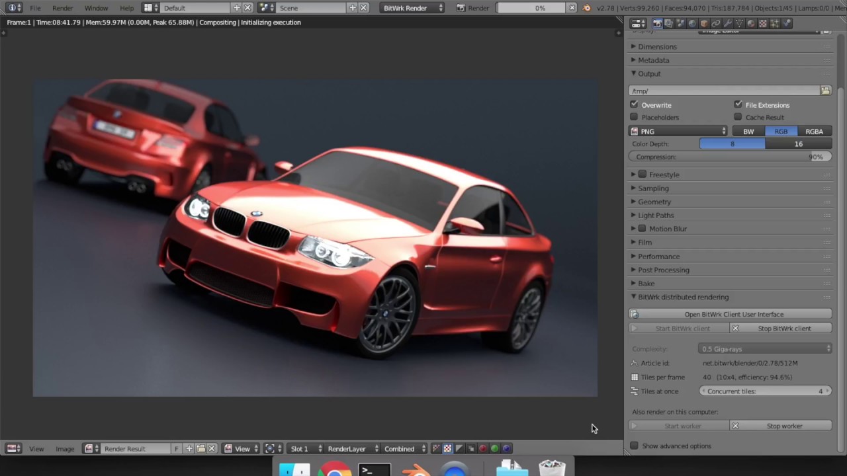This screenshot has height=476, width=847.
Task: Add a new Scene with plus icon
Action: coord(353,8)
